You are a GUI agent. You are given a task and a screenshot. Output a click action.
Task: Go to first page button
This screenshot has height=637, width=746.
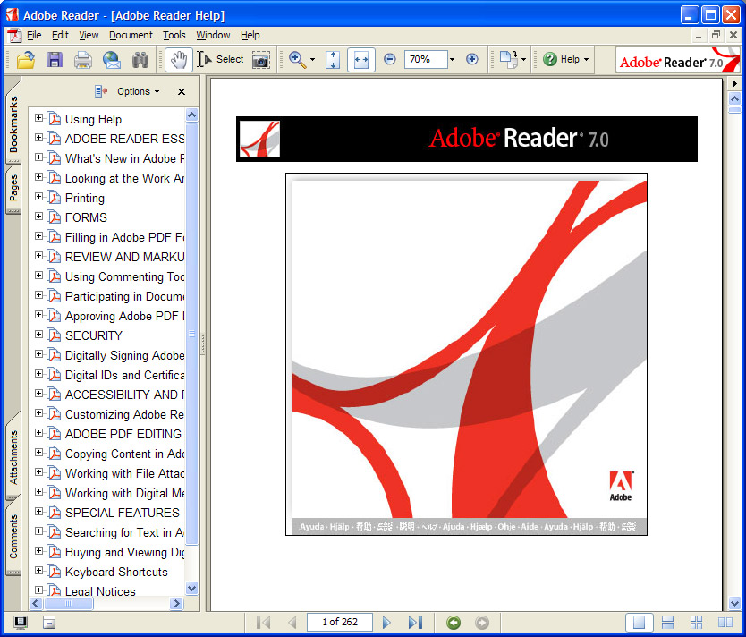pos(263,623)
